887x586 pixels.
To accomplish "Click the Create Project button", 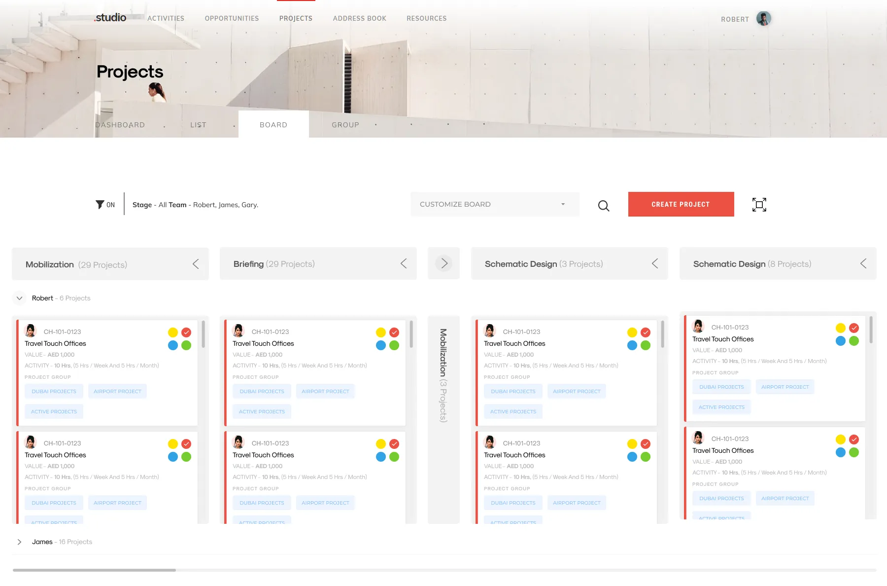I will [681, 204].
